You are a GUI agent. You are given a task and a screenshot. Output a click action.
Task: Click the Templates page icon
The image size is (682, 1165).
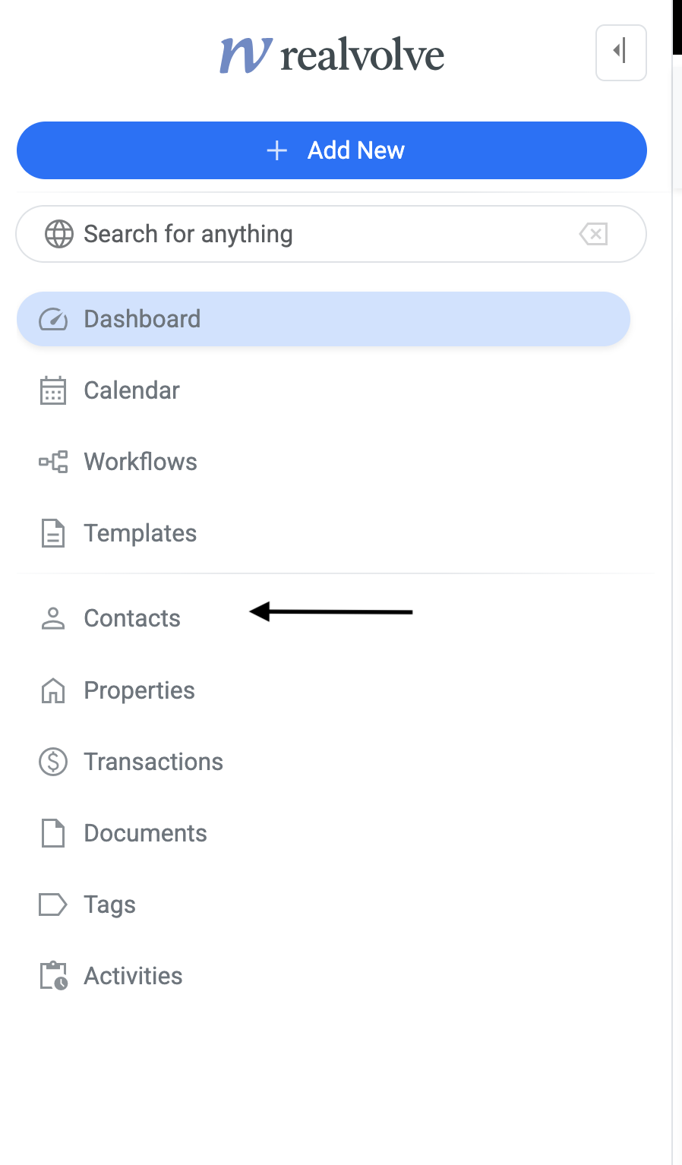click(x=53, y=533)
